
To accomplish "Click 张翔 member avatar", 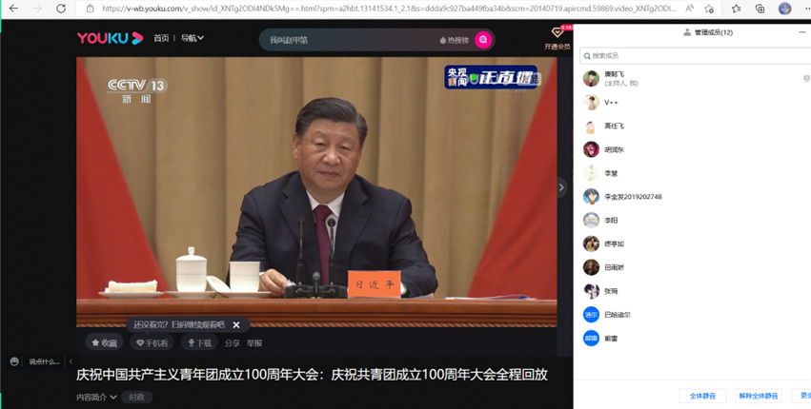I will click(x=591, y=291).
